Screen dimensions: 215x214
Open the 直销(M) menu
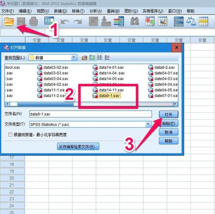click(x=113, y=11)
